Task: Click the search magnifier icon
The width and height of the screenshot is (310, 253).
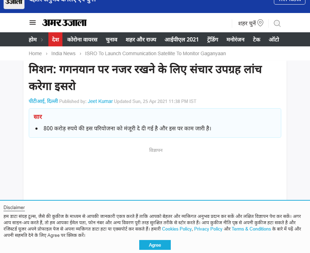Action: pyautogui.click(x=277, y=24)
